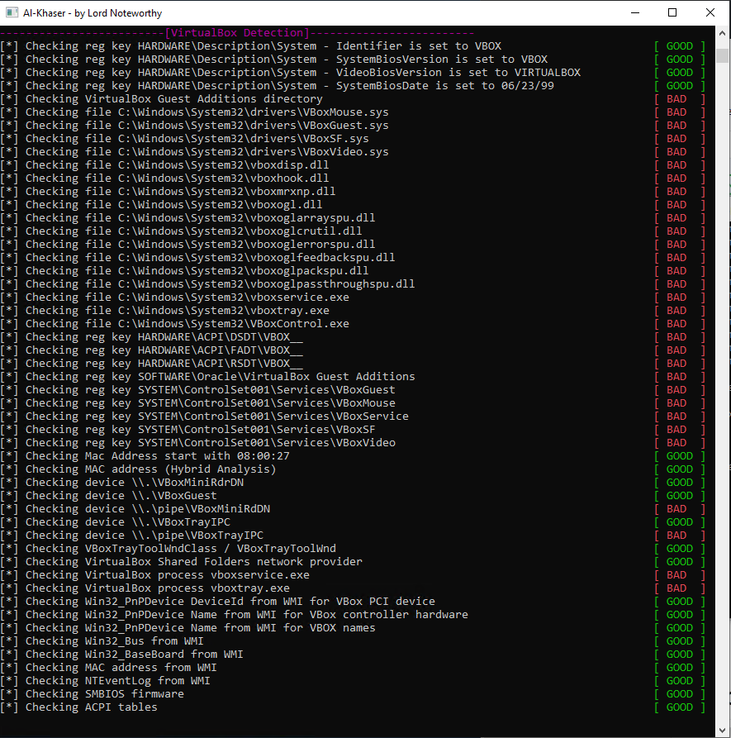
Task: Click the vboxoglpassthroughspu.dll check line
Action: 353,283
